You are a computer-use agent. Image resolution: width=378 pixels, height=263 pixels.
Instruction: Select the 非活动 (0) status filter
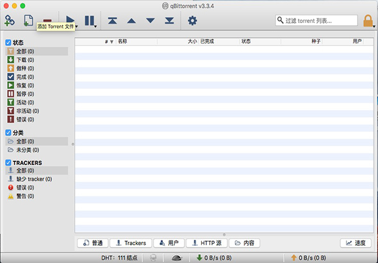click(x=37, y=111)
